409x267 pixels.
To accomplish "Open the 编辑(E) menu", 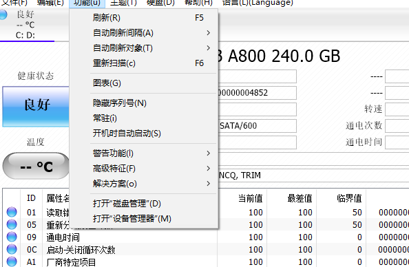I will click(x=50, y=3).
